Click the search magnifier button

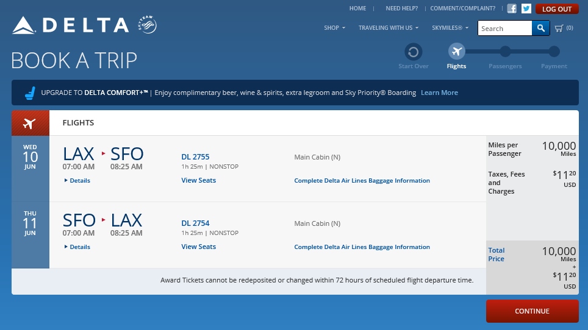[x=540, y=28]
